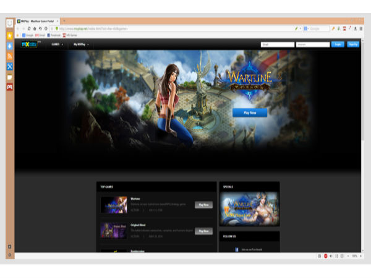Click the blue Login button
371x278 pixels.
click(338, 44)
